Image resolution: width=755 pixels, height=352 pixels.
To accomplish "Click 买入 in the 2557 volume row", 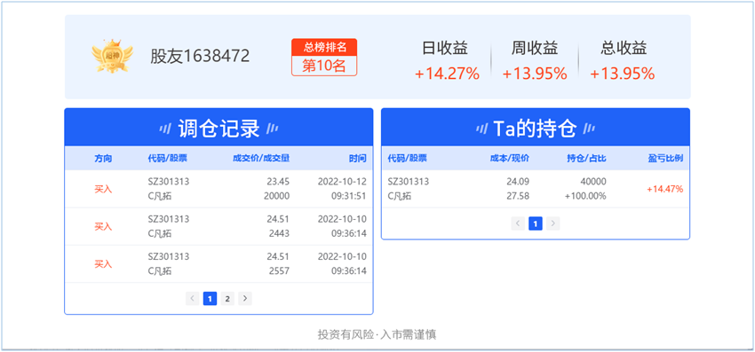I will coord(103,264).
